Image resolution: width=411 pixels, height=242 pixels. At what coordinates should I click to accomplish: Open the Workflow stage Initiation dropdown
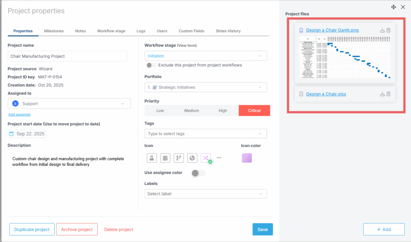(x=205, y=56)
